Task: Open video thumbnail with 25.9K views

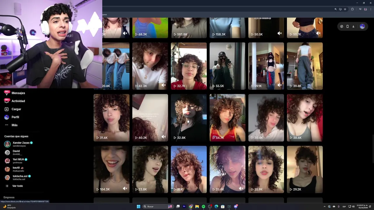Action: click(x=266, y=169)
